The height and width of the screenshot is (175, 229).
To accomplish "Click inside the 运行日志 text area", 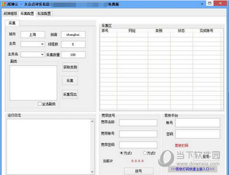I will [49, 147].
